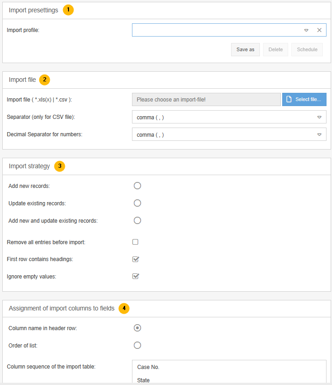Click the clear X icon in Import profile
Image resolution: width=332 pixels, height=385 pixels.
pyautogui.click(x=319, y=30)
